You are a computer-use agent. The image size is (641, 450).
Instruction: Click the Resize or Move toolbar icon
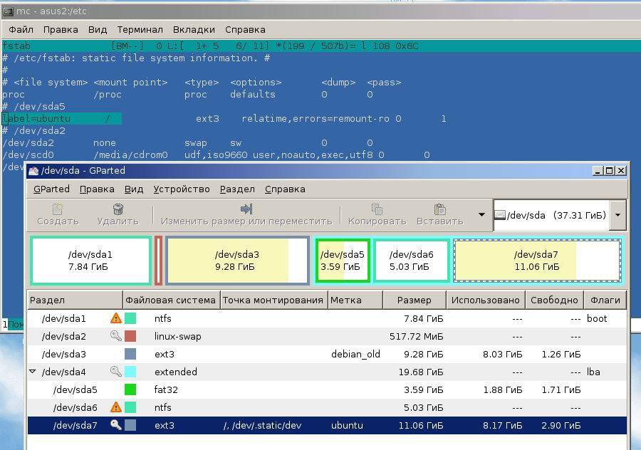click(x=246, y=209)
